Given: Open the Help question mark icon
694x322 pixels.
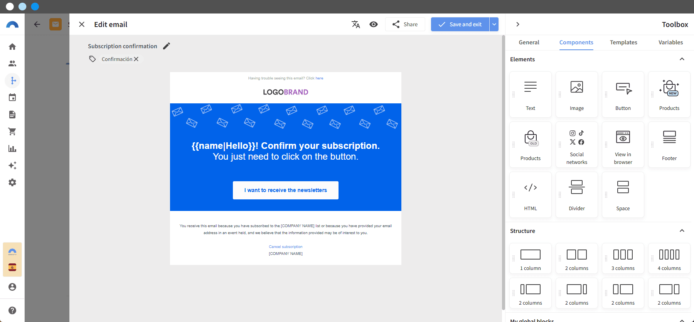Looking at the screenshot, I should [12, 310].
